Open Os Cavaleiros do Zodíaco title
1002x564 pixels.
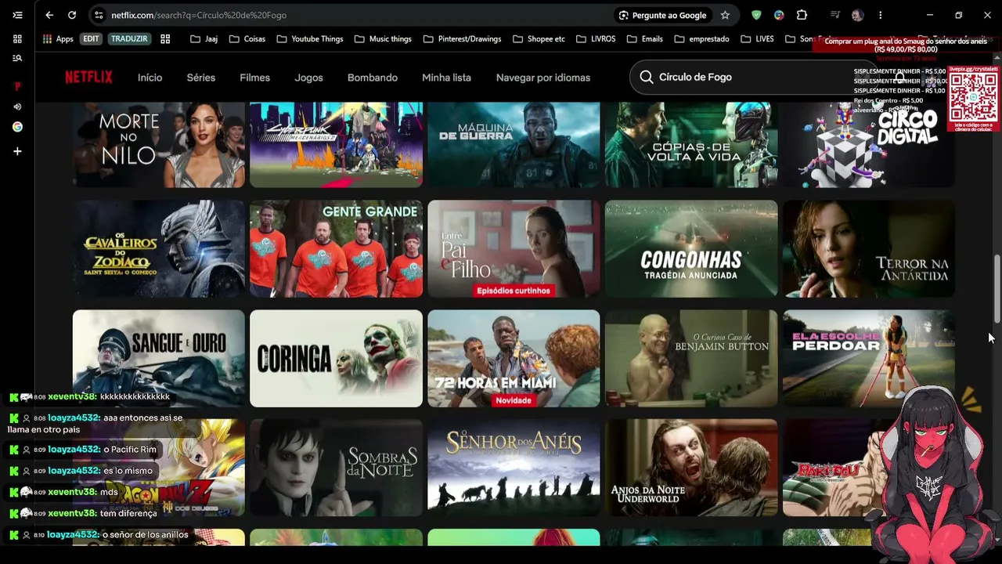pyautogui.click(x=159, y=249)
